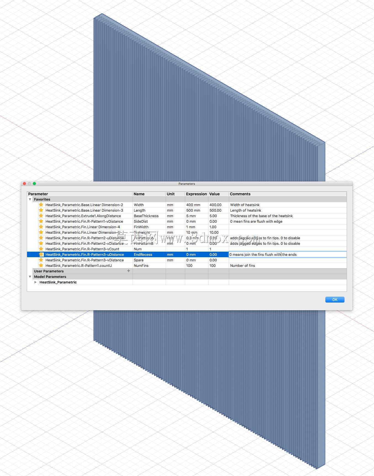Add a user parameter with plus icon
Viewport: 374px width, 476px height.
coord(128,271)
